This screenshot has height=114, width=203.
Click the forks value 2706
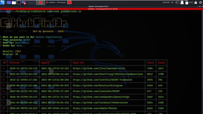161,74
